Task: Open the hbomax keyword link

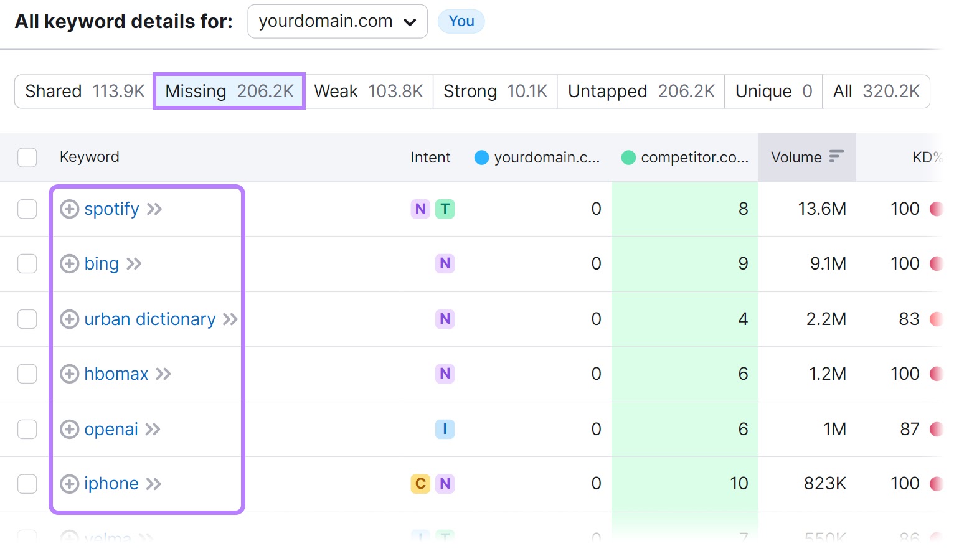Action: pyautogui.click(x=116, y=374)
